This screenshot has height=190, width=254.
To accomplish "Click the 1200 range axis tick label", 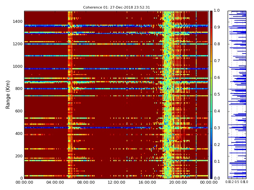I will pyautogui.click(x=17, y=44).
